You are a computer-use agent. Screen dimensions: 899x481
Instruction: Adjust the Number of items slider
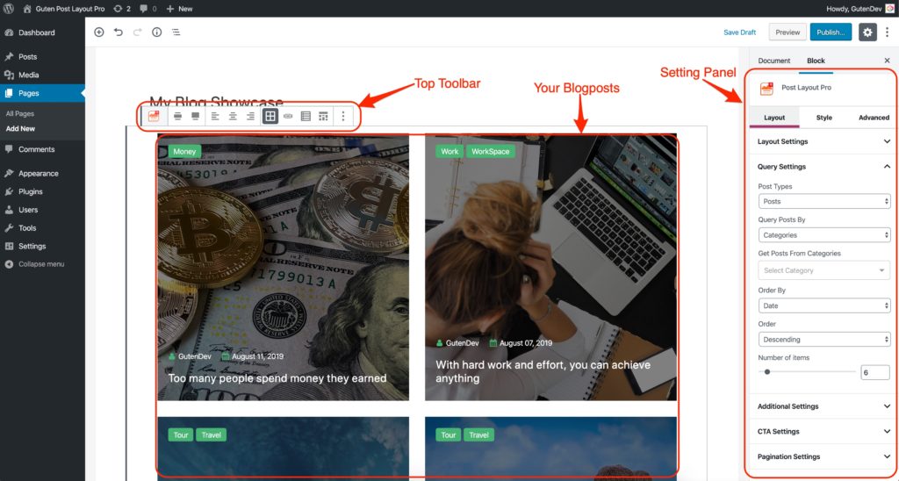[808, 372]
